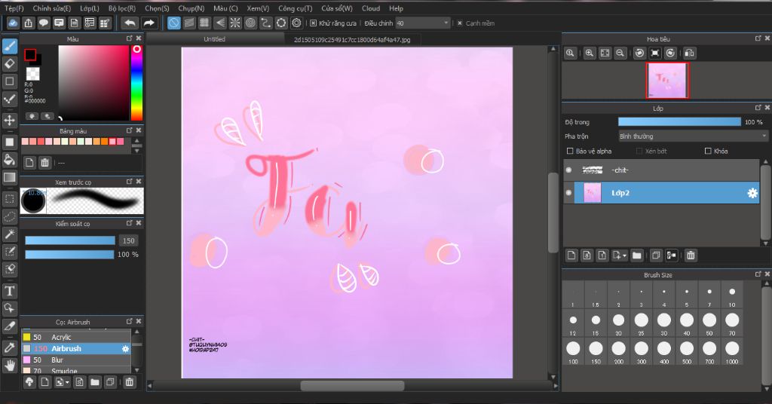This screenshot has width=772, height=404.
Task: Enable the concentric circle snap
Action: pos(250,23)
